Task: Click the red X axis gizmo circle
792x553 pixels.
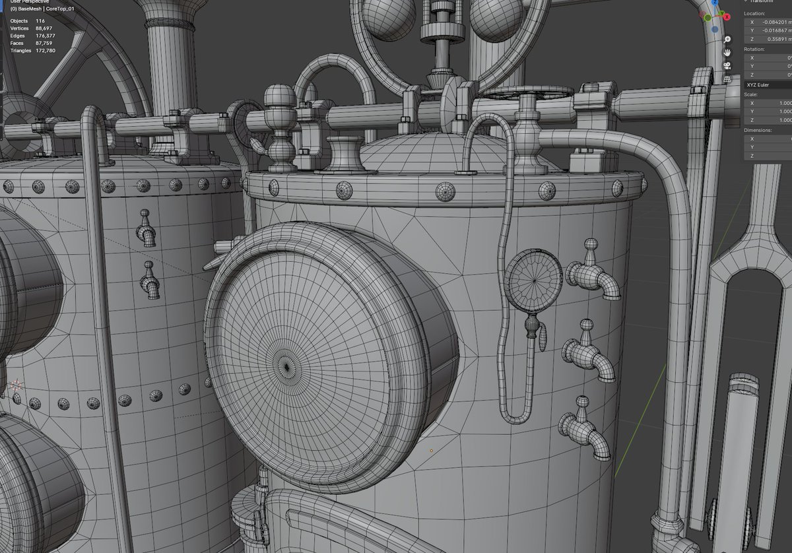Action: (727, 17)
